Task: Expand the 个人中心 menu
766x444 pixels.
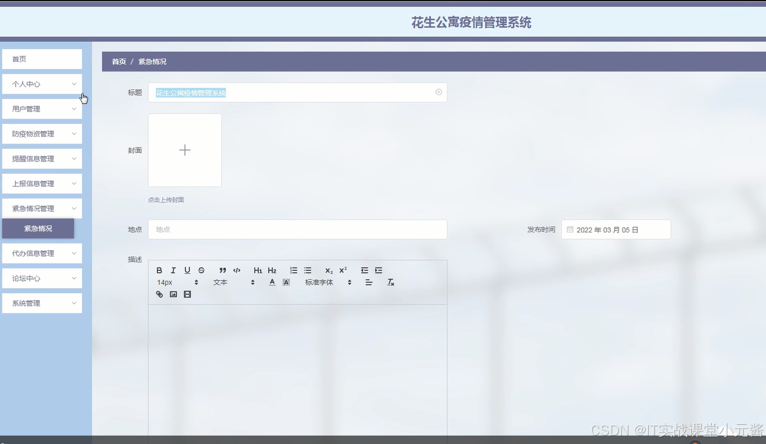Action: (42, 84)
